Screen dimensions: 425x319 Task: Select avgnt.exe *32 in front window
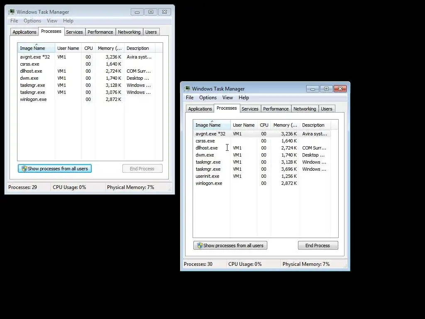click(262, 134)
